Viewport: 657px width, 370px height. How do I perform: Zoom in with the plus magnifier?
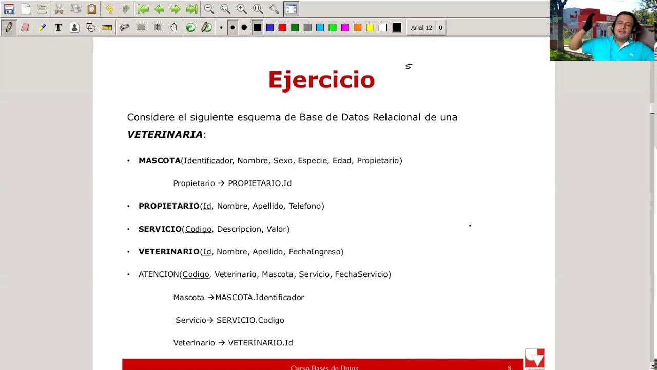pyautogui.click(x=242, y=9)
